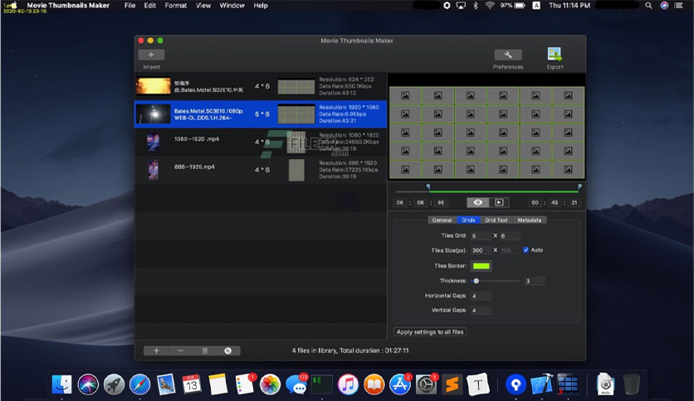Open Calendar from the Dock

[x=192, y=384]
